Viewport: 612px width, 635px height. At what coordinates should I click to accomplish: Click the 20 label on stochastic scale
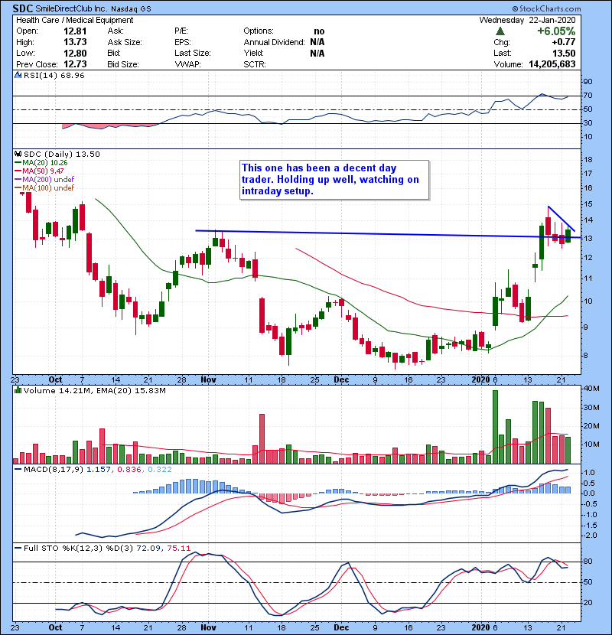coord(588,603)
